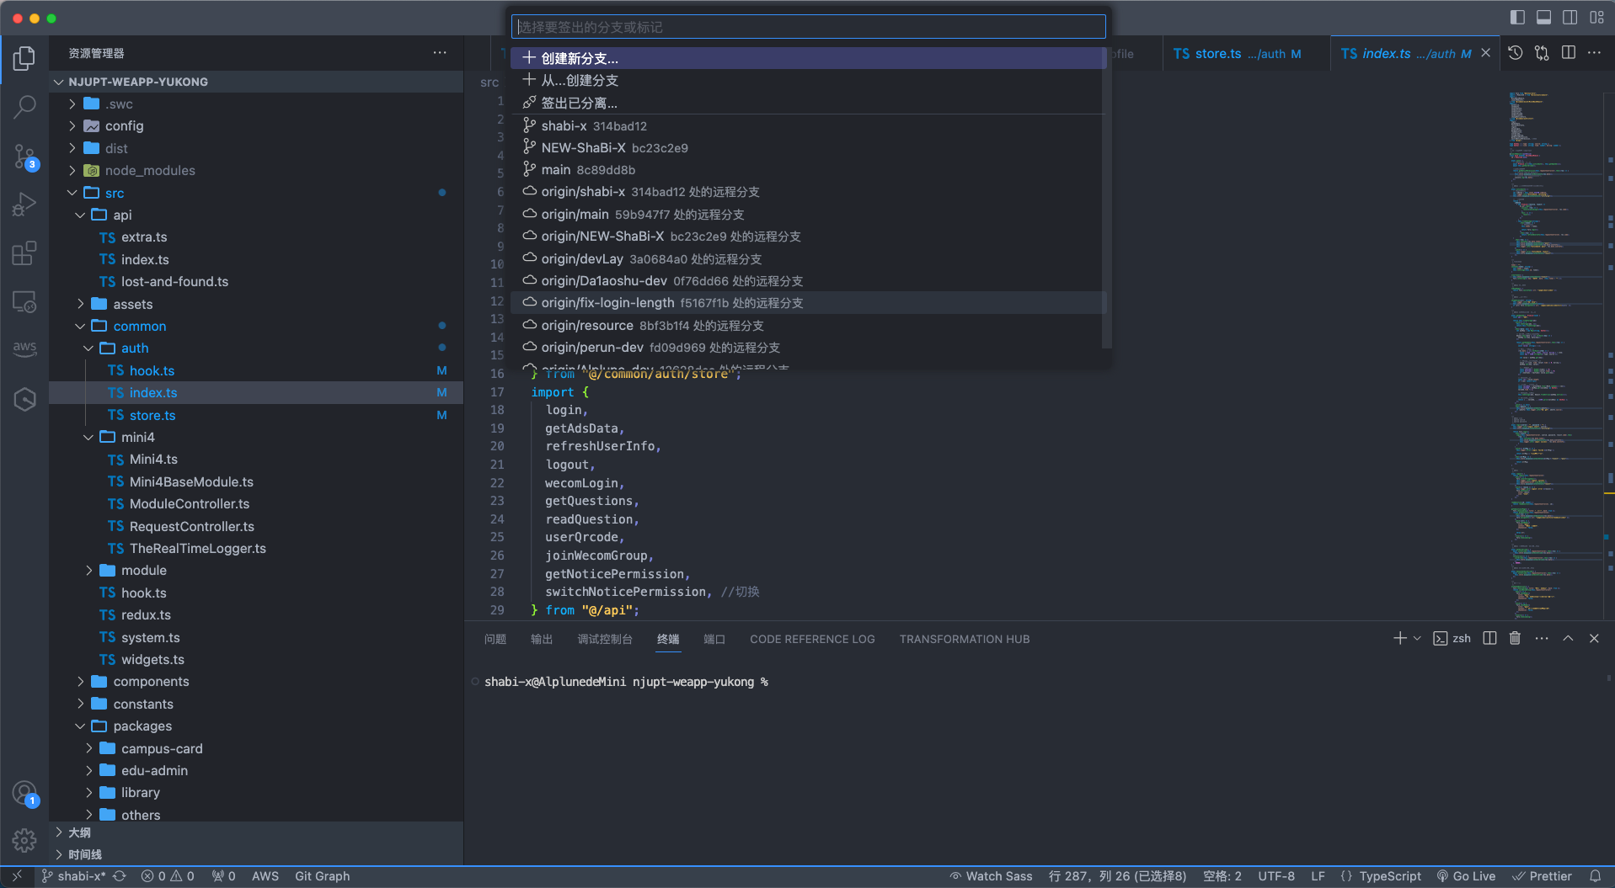Expand the .swc folder

tap(72, 104)
